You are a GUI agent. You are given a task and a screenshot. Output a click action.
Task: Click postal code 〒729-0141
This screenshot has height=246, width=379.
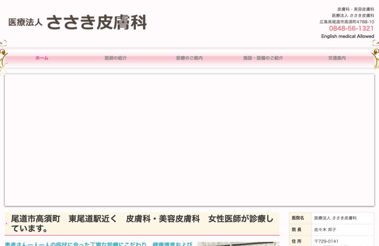(326, 241)
